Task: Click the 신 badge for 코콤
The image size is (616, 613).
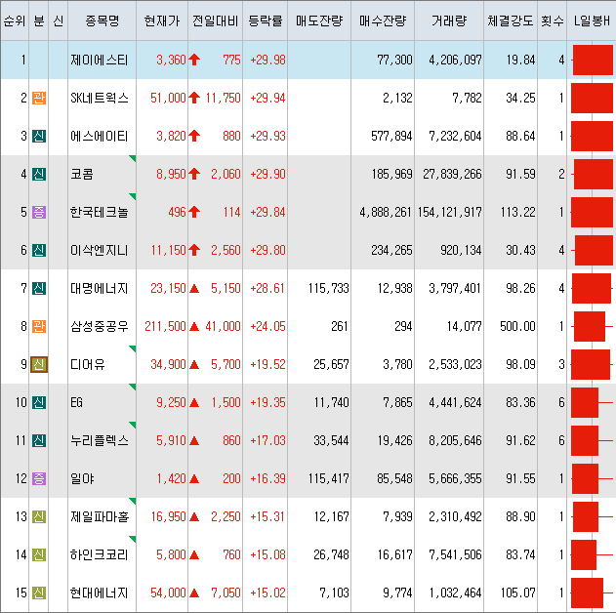Action: (38, 174)
